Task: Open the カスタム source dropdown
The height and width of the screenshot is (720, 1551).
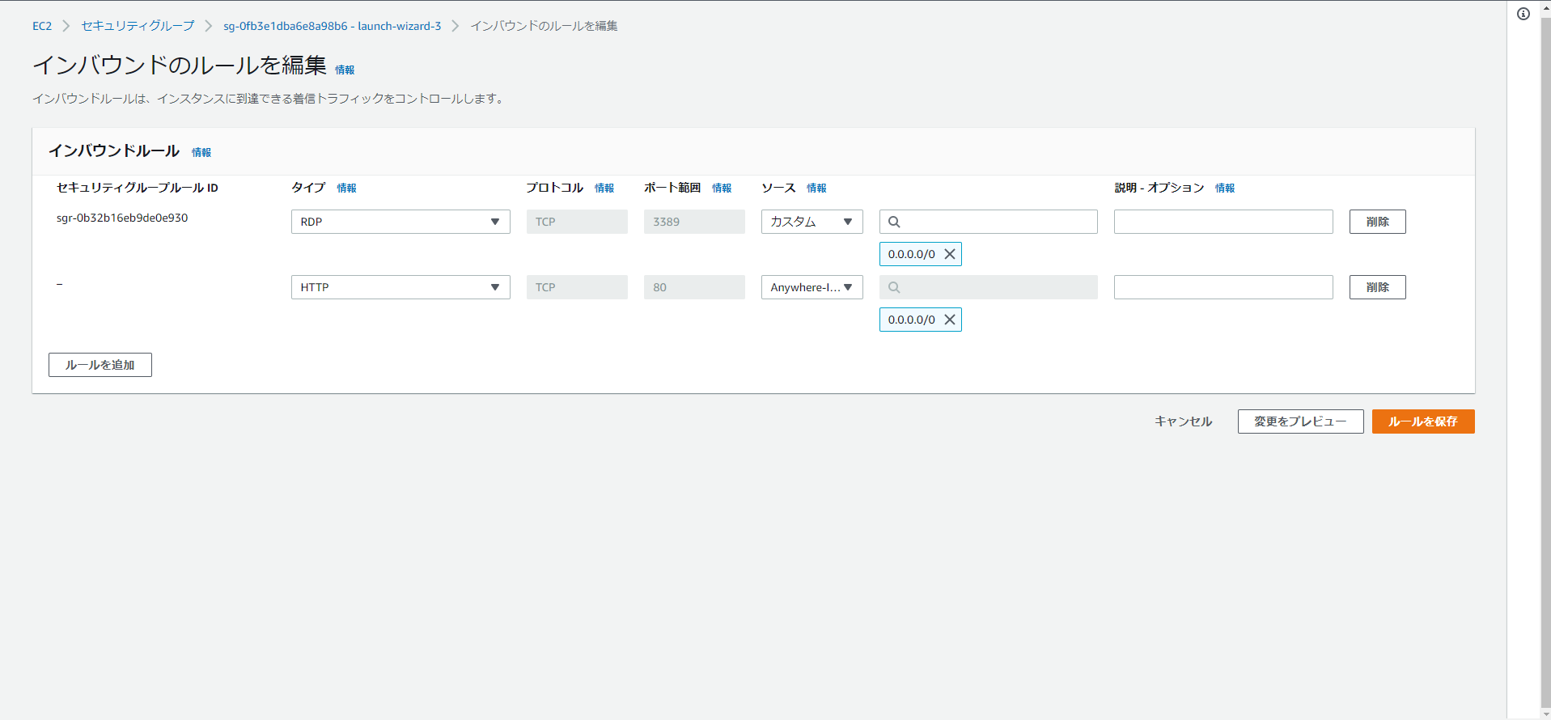Action: point(812,222)
